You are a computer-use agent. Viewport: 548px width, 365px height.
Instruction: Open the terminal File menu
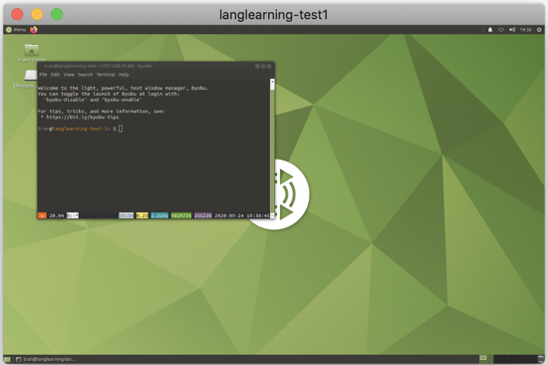(x=43, y=75)
